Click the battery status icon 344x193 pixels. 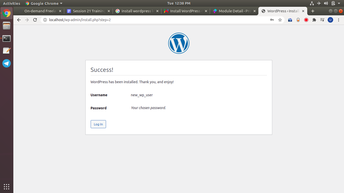333,3
